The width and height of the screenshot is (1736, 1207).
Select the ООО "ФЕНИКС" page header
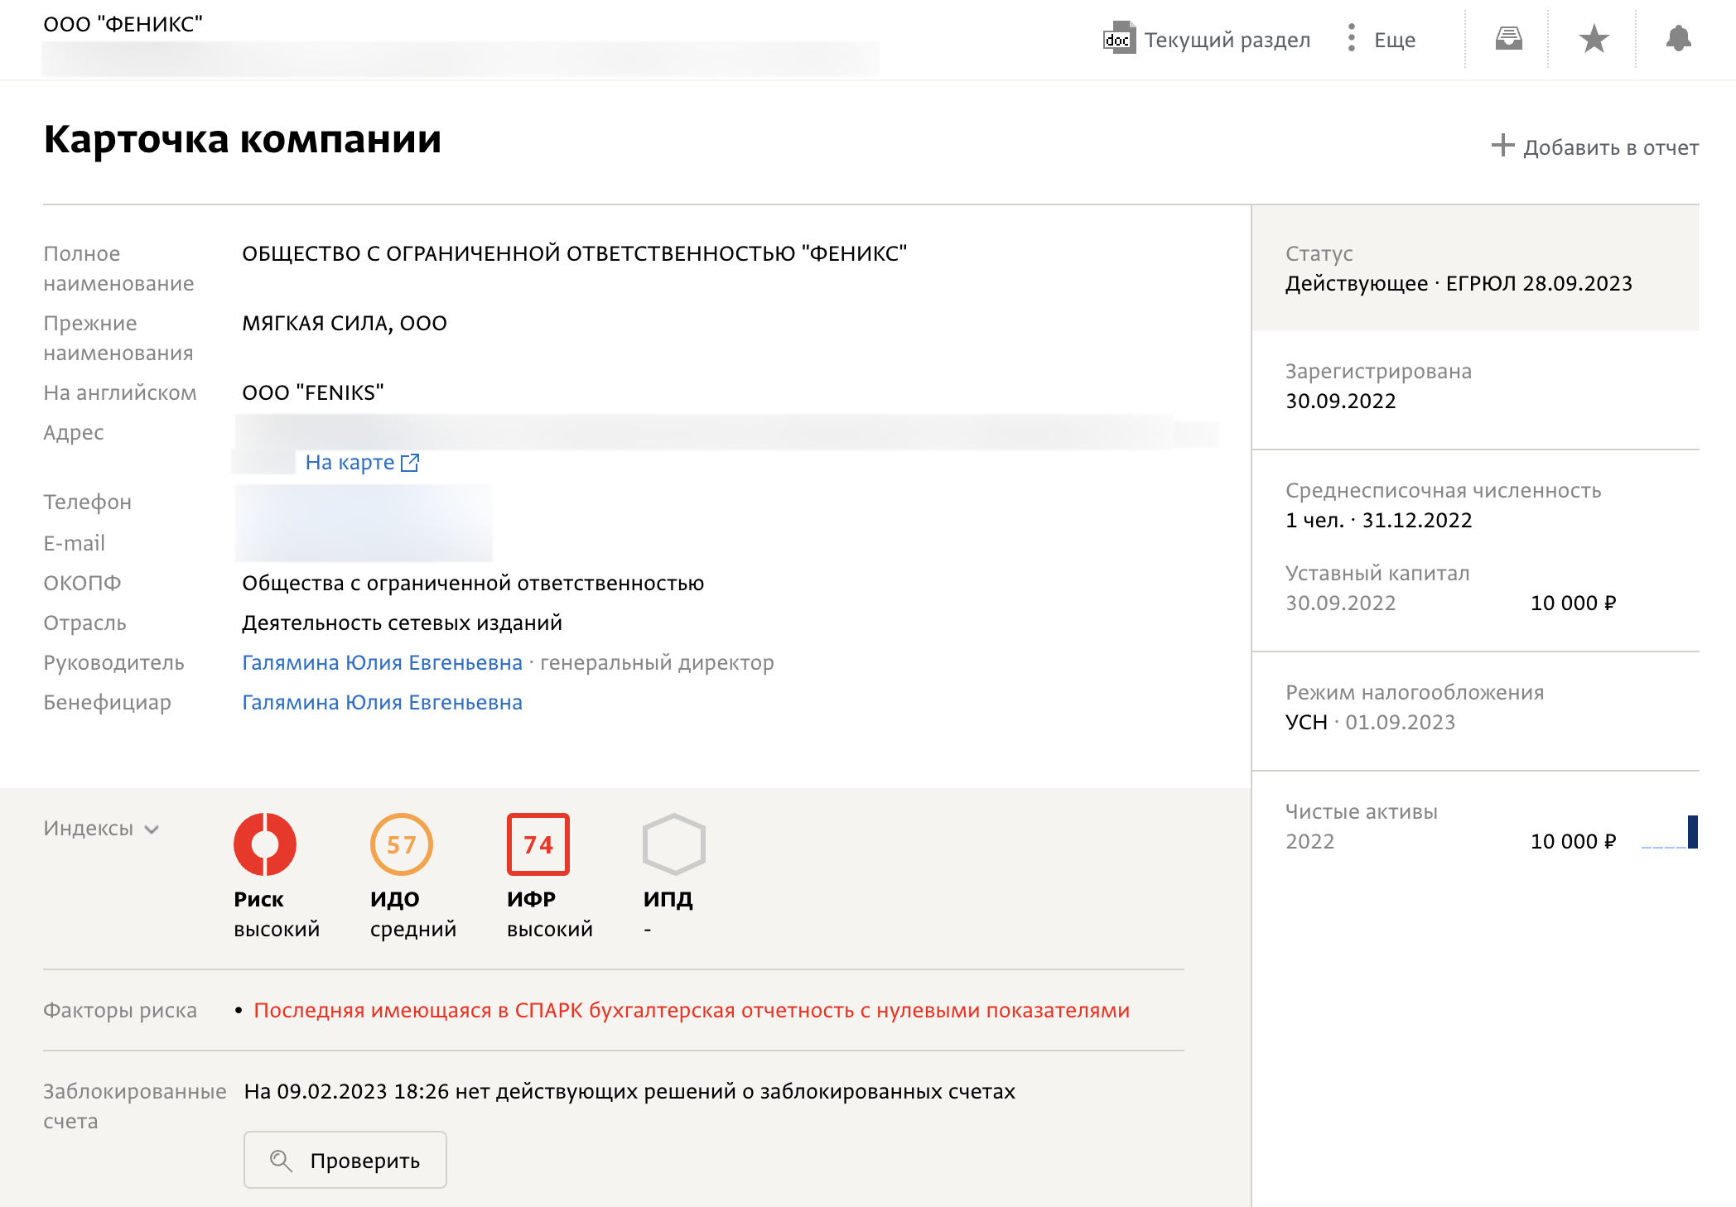[123, 24]
